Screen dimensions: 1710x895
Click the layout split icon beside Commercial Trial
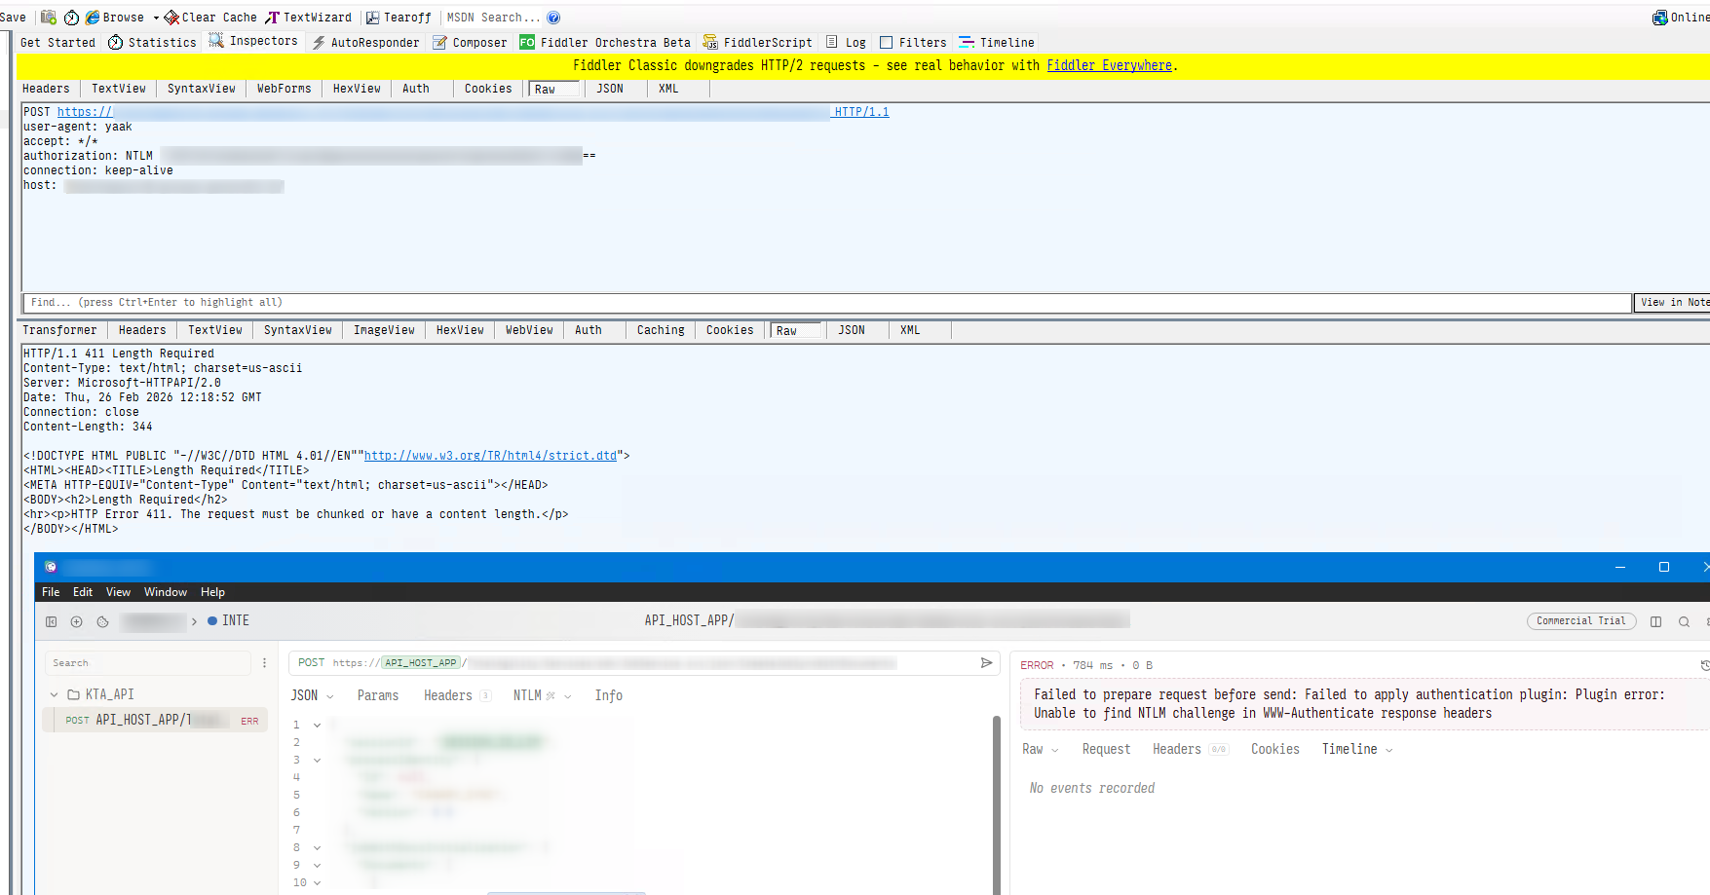tap(1655, 621)
